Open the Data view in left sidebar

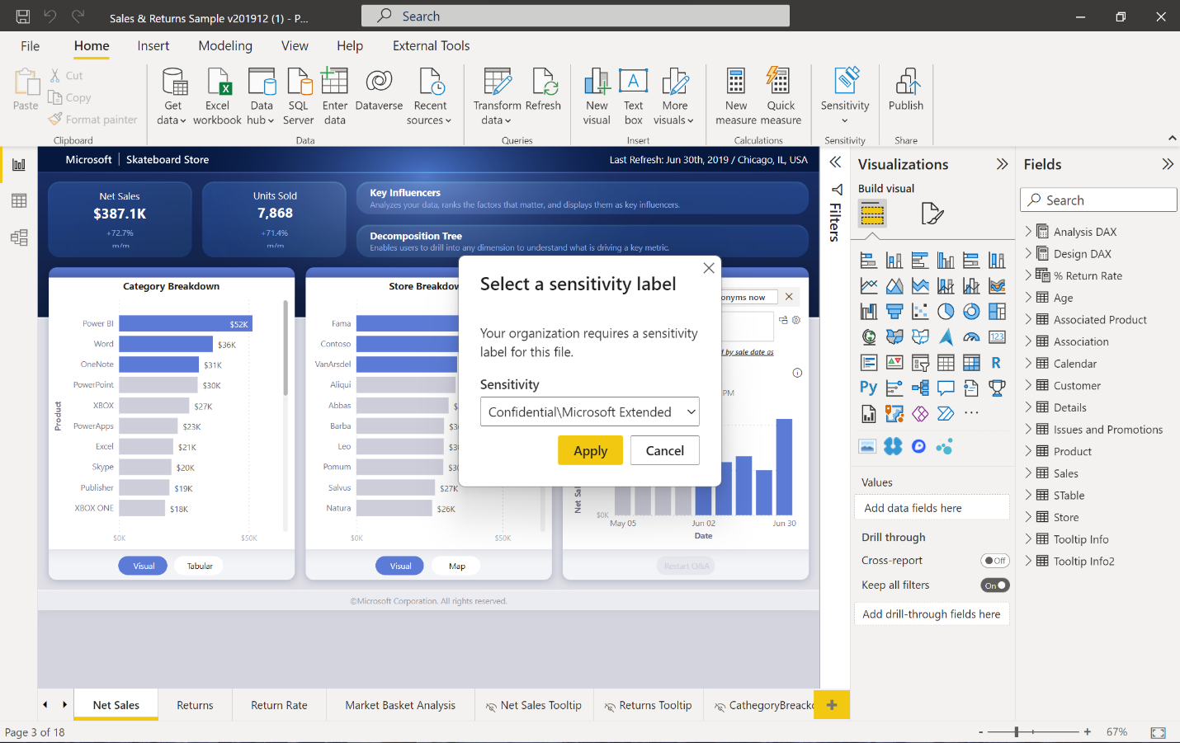click(19, 200)
